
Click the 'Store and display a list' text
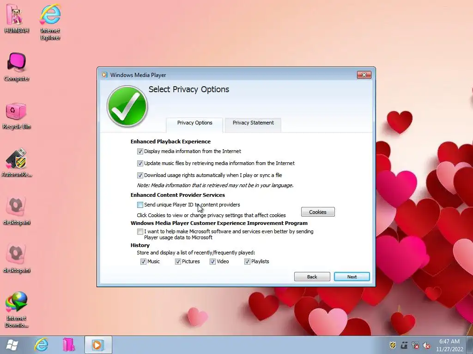tap(196, 253)
